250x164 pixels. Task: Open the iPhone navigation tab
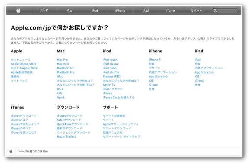(120, 10)
